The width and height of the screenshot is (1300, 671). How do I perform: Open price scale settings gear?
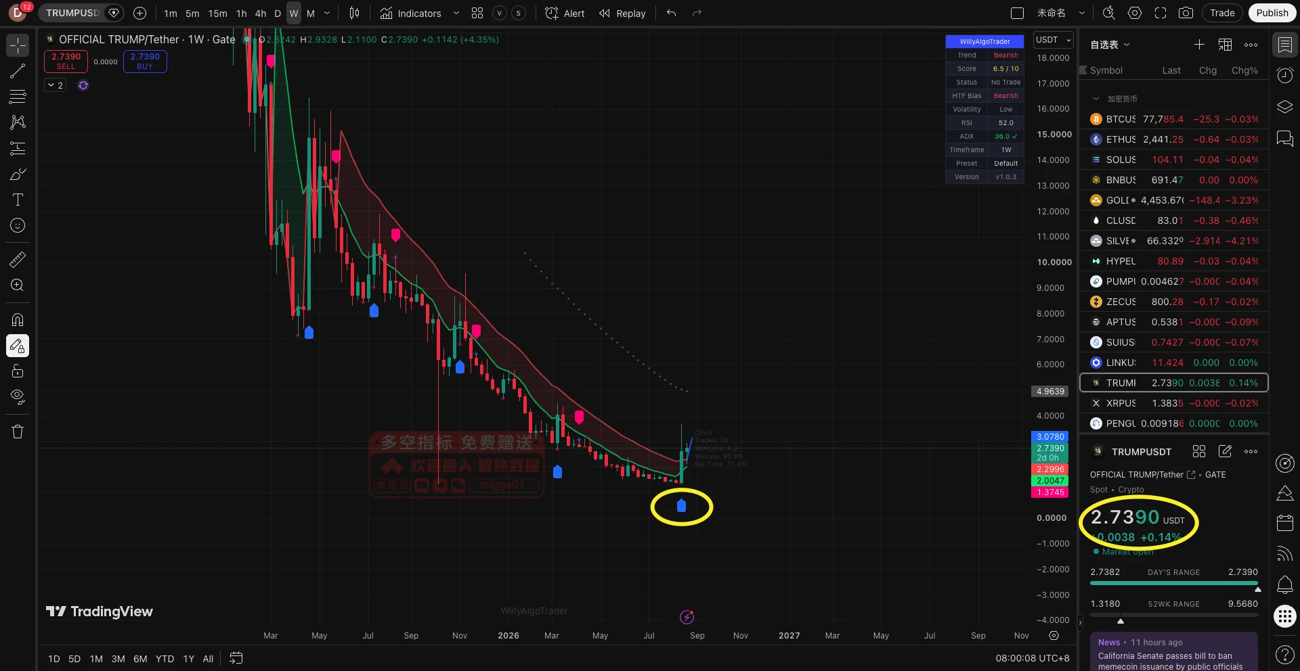pos(1054,636)
